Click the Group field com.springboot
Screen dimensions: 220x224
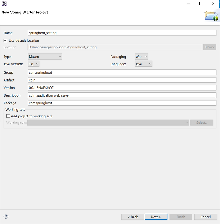click(x=122, y=72)
